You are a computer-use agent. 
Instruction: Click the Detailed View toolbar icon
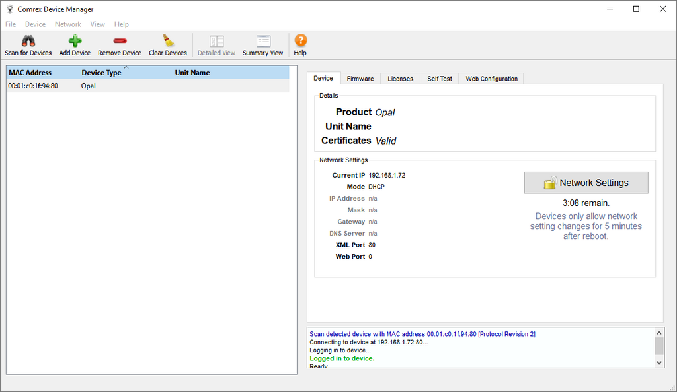pos(216,41)
